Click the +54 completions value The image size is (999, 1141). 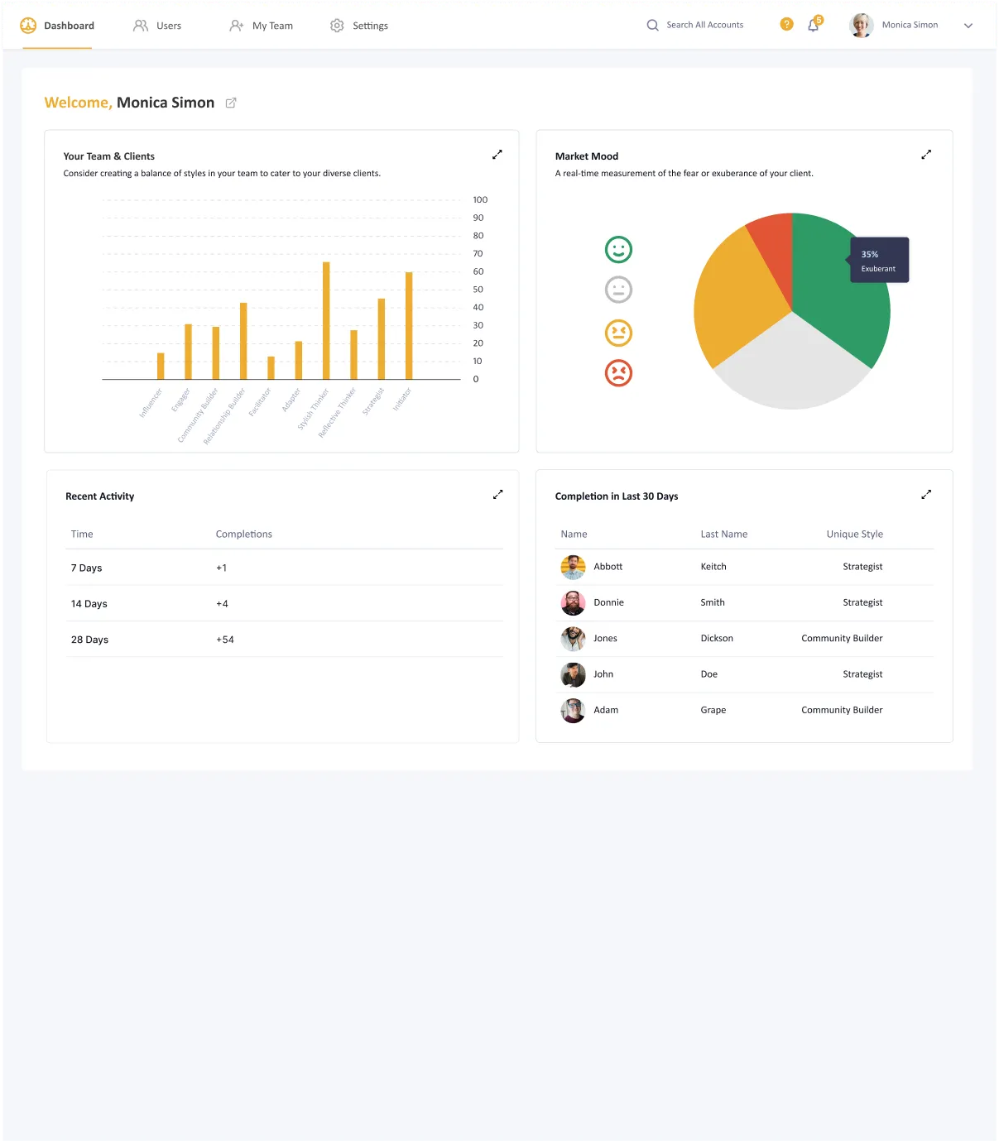tap(225, 640)
